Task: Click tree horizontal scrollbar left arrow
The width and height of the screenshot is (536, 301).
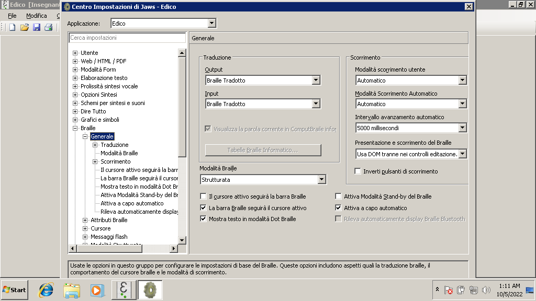Action: [x=72, y=248]
